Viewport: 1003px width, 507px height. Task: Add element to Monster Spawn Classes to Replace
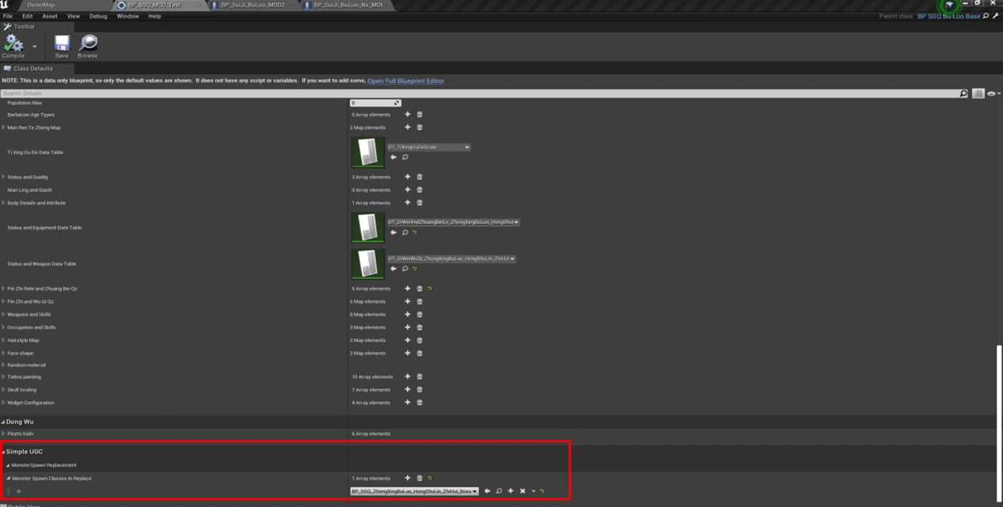pyautogui.click(x=408, y=479)
